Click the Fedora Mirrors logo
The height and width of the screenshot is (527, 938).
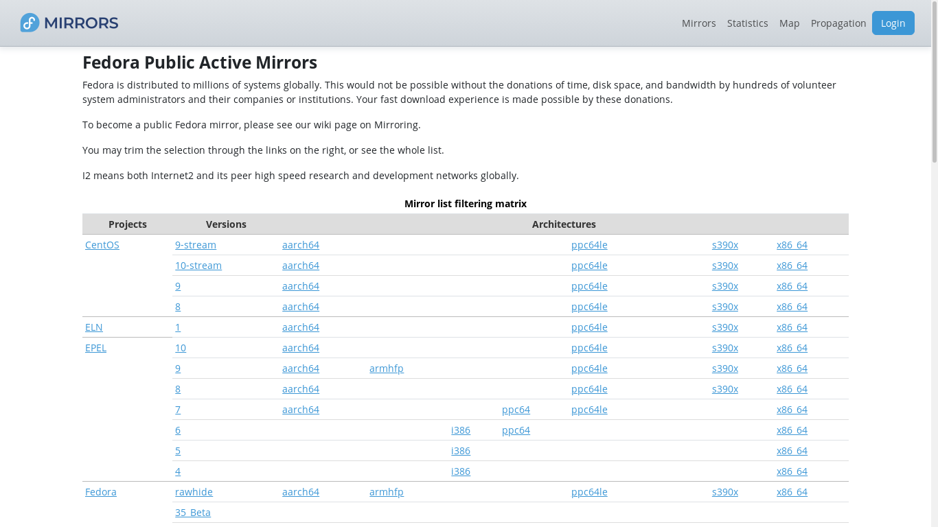pos(69,23)
